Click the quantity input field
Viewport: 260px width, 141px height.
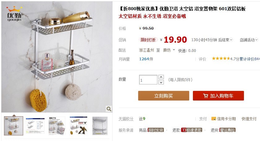[x=148, y=80]
